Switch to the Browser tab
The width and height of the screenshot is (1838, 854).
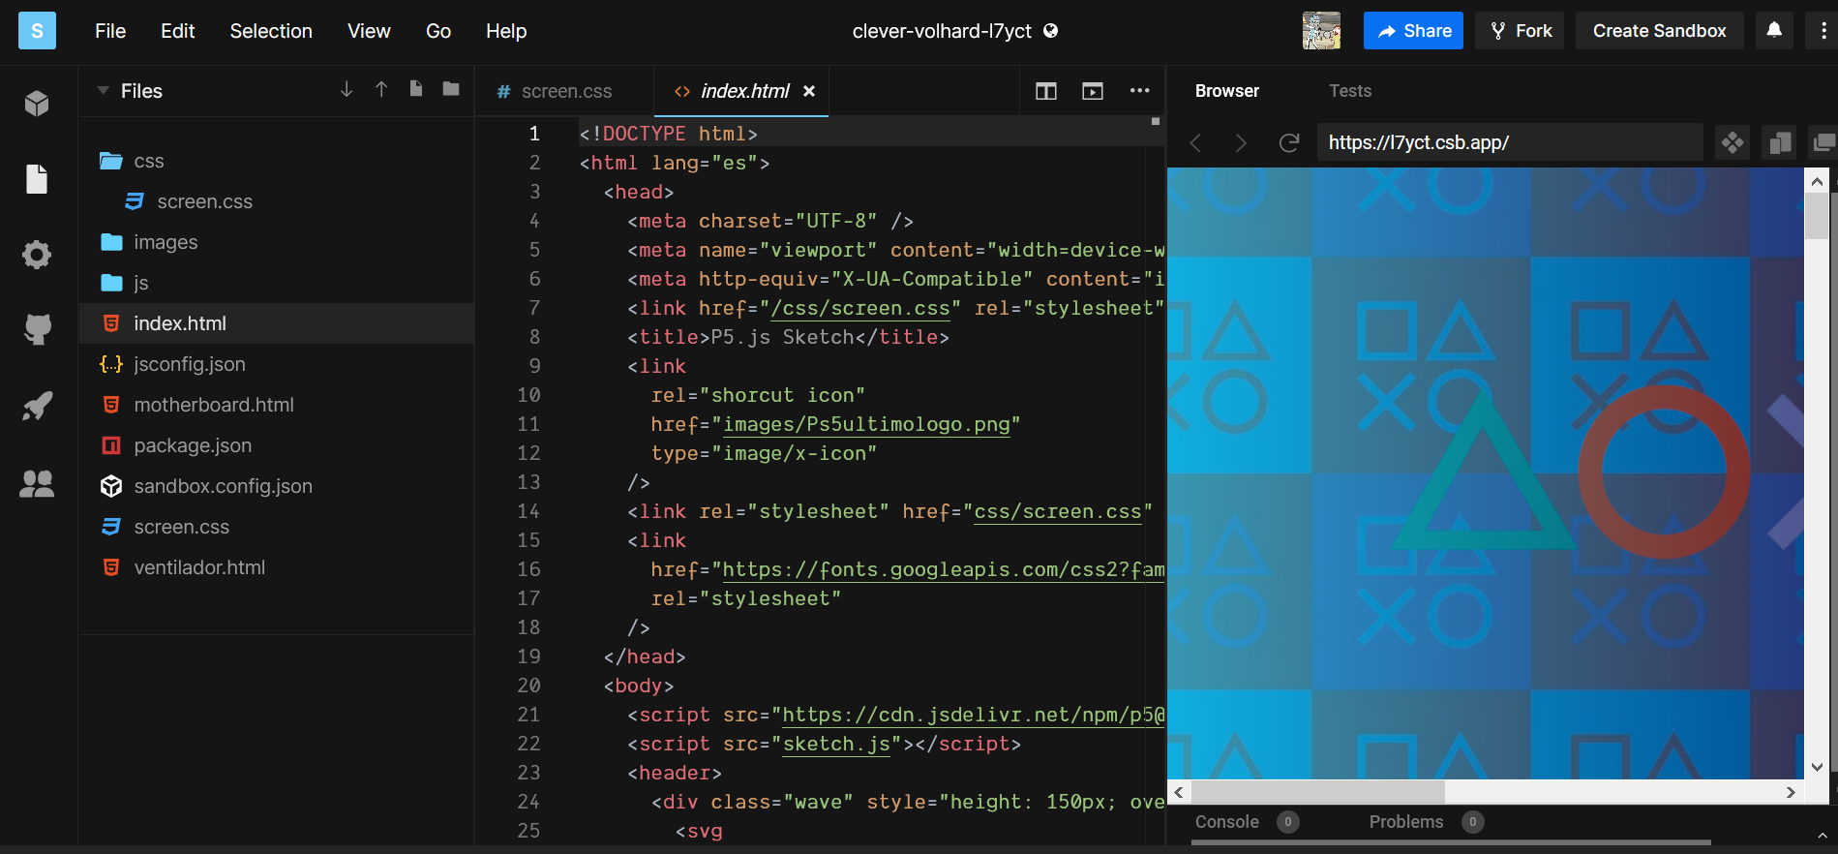coord(1227,91)
